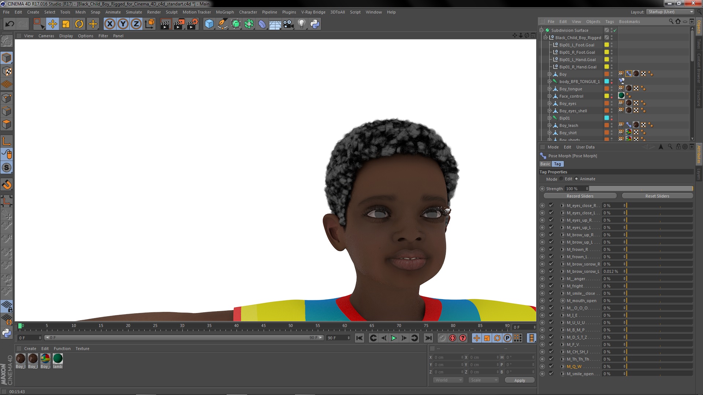Open material manager Texture menu

82,349
